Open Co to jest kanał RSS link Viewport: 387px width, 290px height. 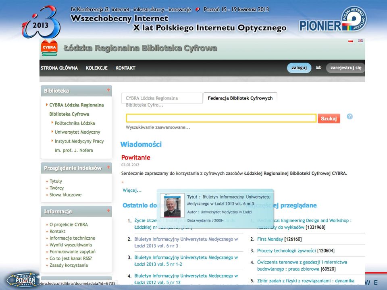(71, 259)
